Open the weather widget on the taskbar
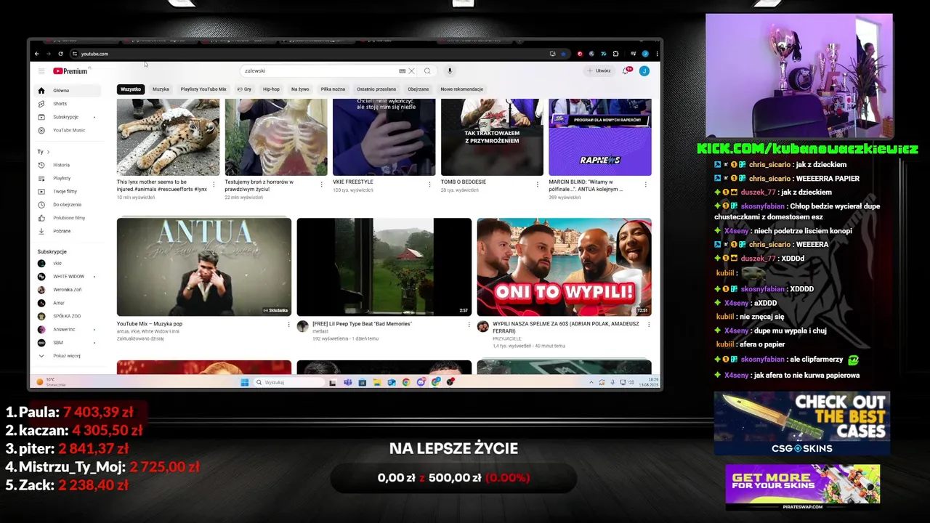This screenshot has height=523, width=930. 51,382
